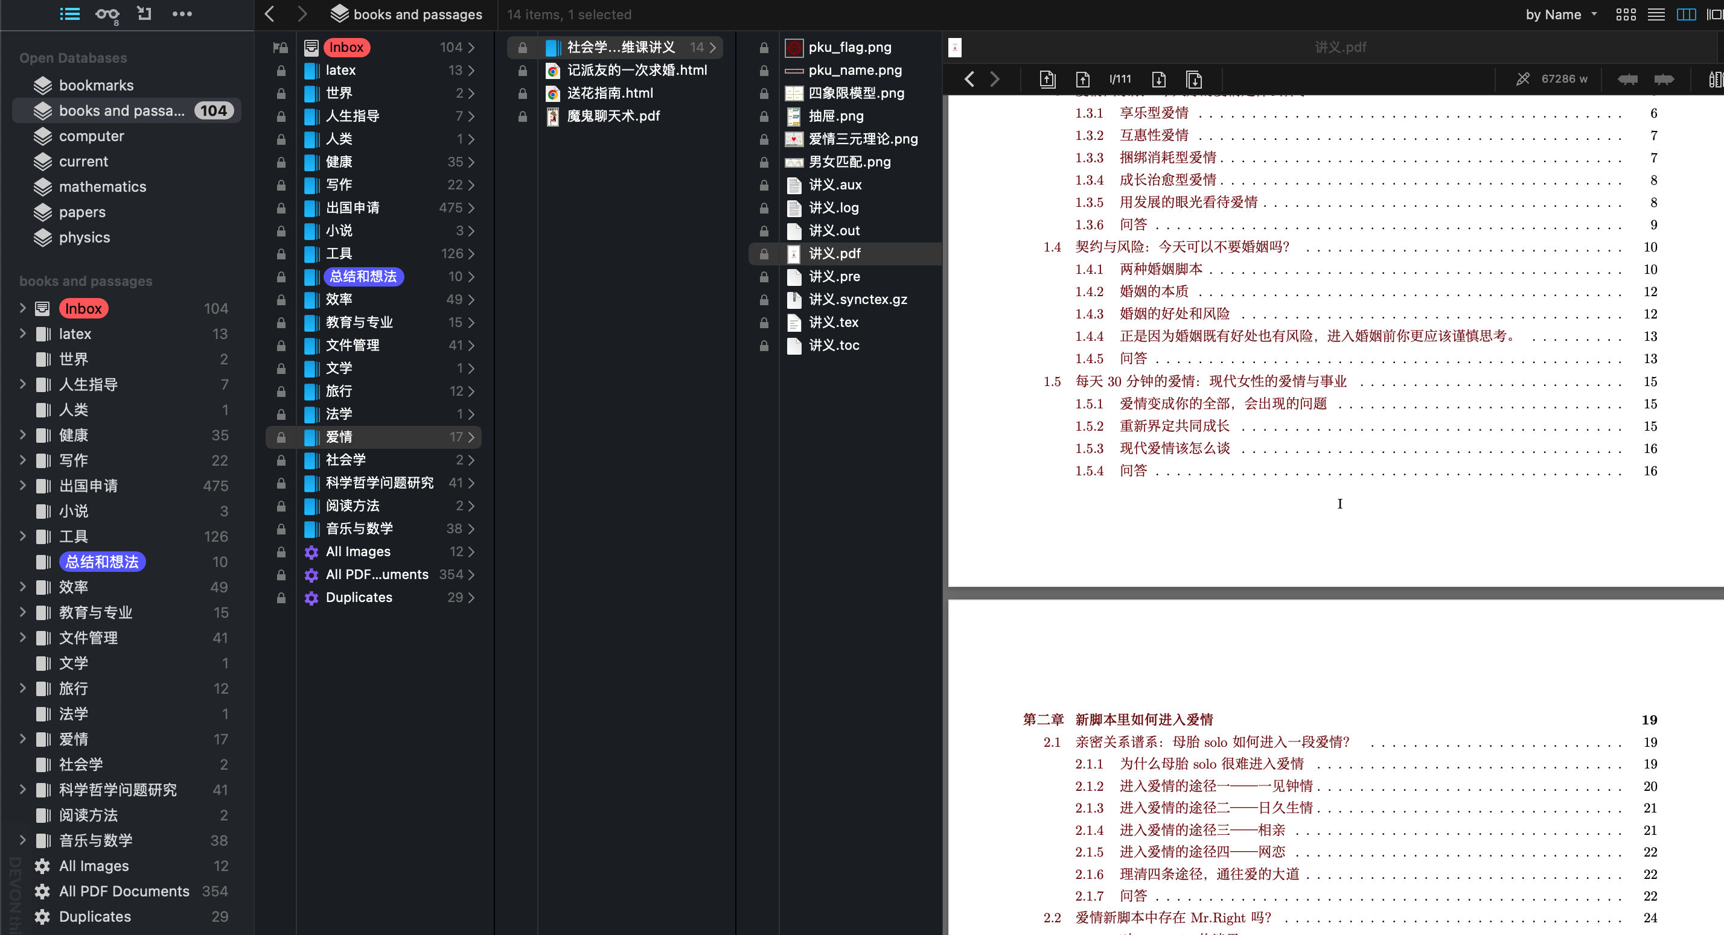Expand the 音乐与数学 group in the sidebar
Viewport: 1724px width, 935px height.
coord(23,840)
